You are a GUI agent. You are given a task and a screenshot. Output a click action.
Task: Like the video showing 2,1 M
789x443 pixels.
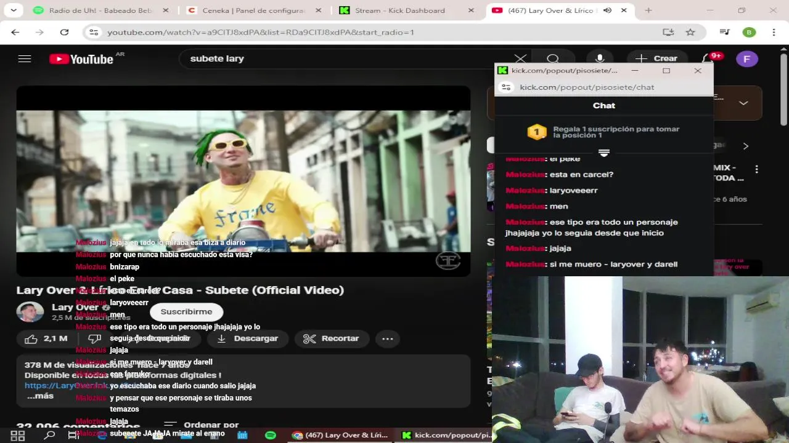tap(46, 338)
